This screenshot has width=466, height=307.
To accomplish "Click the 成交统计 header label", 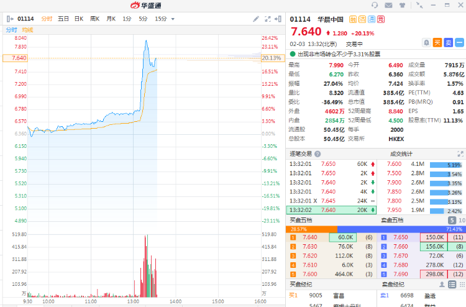I will [x=401, y=154].
